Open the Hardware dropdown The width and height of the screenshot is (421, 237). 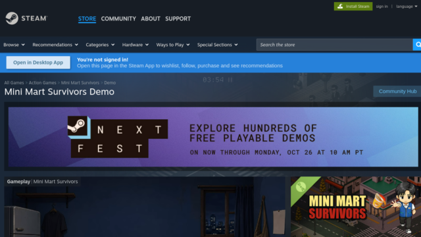pyautogui.click(x=135, y=45)
